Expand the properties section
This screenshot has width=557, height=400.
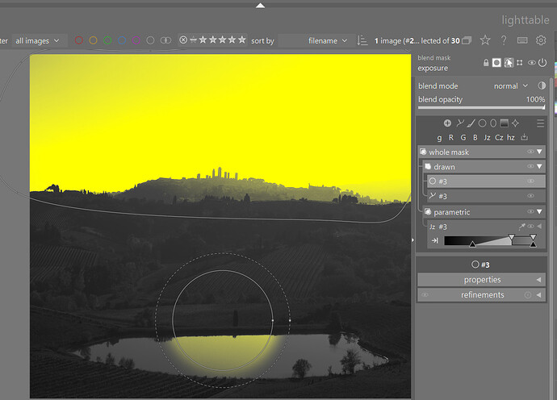[481, 280]
